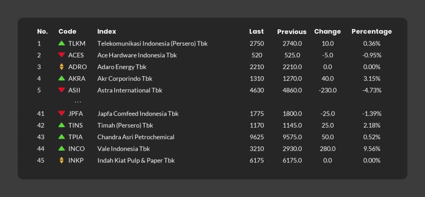
Task: Sort table by the Percentage header
Action: pos(371,31)
